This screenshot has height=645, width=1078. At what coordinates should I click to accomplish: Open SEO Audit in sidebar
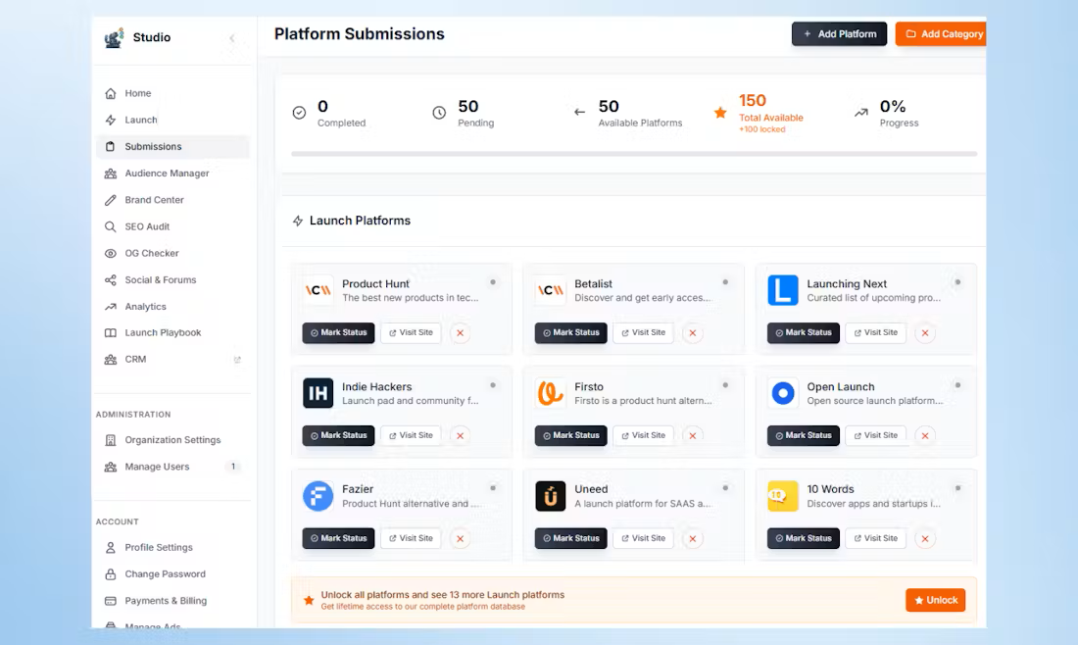[147, 226]
